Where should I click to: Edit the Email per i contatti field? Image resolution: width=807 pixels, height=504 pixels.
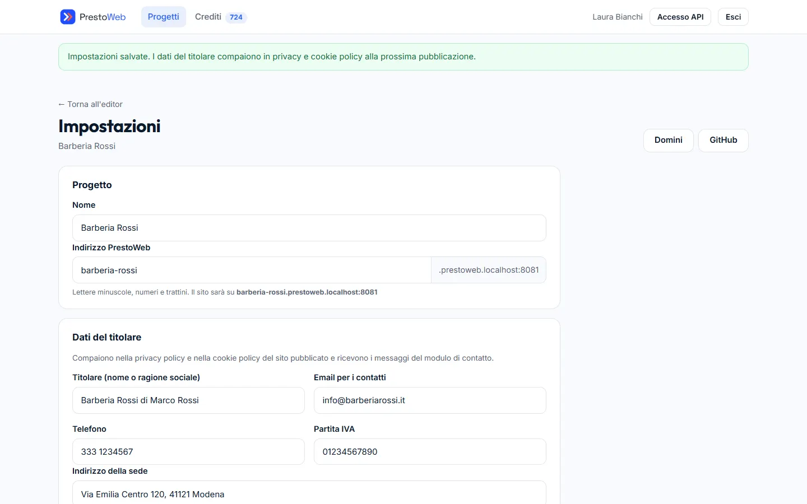tap(430, 400)
